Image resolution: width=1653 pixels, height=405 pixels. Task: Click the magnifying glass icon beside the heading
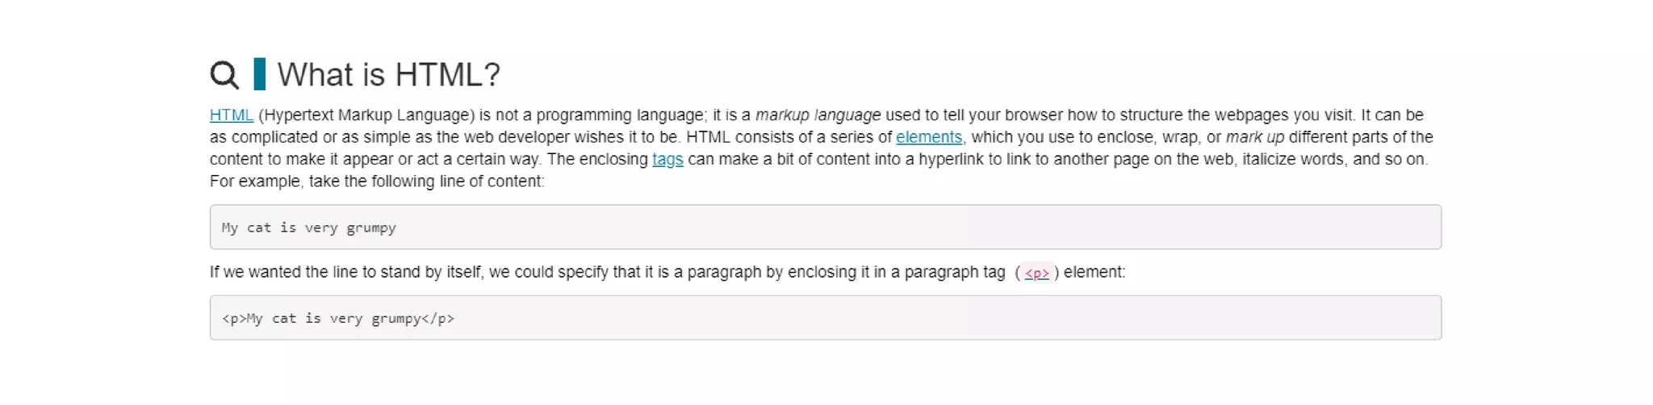click(x=224, y=75)
